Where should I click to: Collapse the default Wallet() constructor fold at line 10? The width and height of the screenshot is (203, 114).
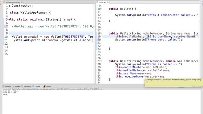coord(101,9)
